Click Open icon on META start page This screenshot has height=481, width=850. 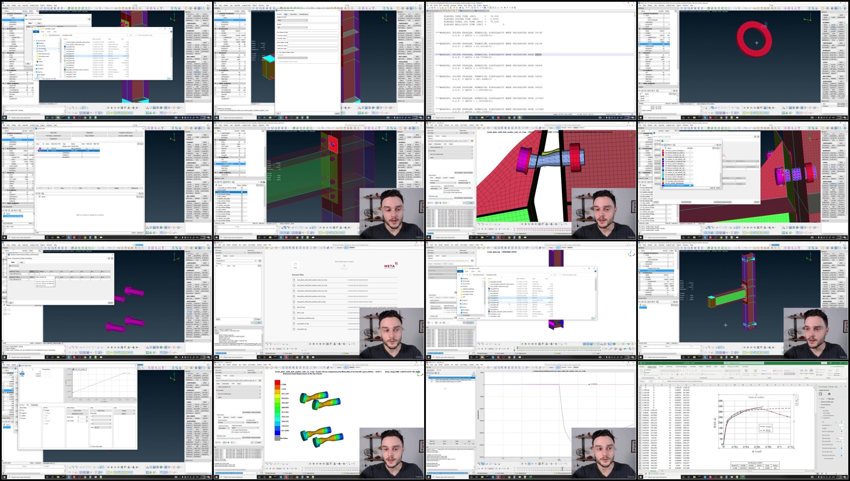pos(295,265)
